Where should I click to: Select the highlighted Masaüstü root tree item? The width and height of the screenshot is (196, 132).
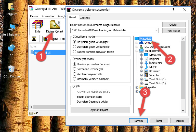point(146,39)
